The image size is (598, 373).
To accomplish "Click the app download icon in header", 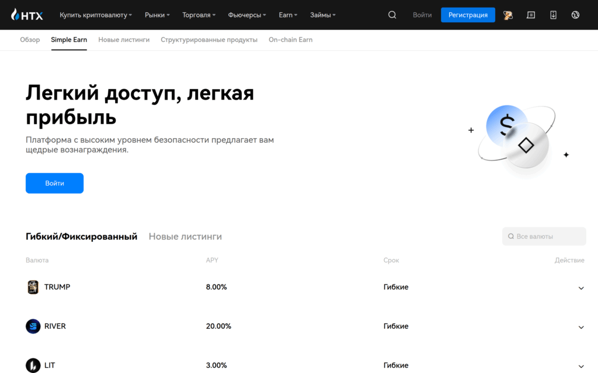I will click(553, 15).
